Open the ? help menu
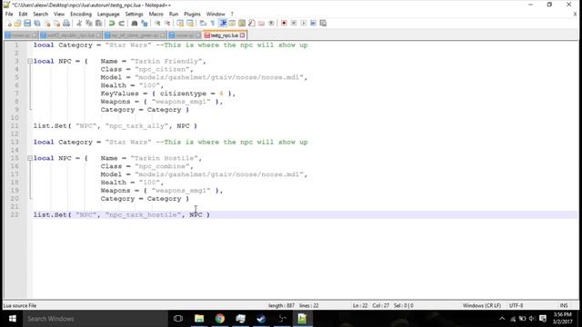Image resolution: width=582 pixels, height=327 pixels. 232,15
